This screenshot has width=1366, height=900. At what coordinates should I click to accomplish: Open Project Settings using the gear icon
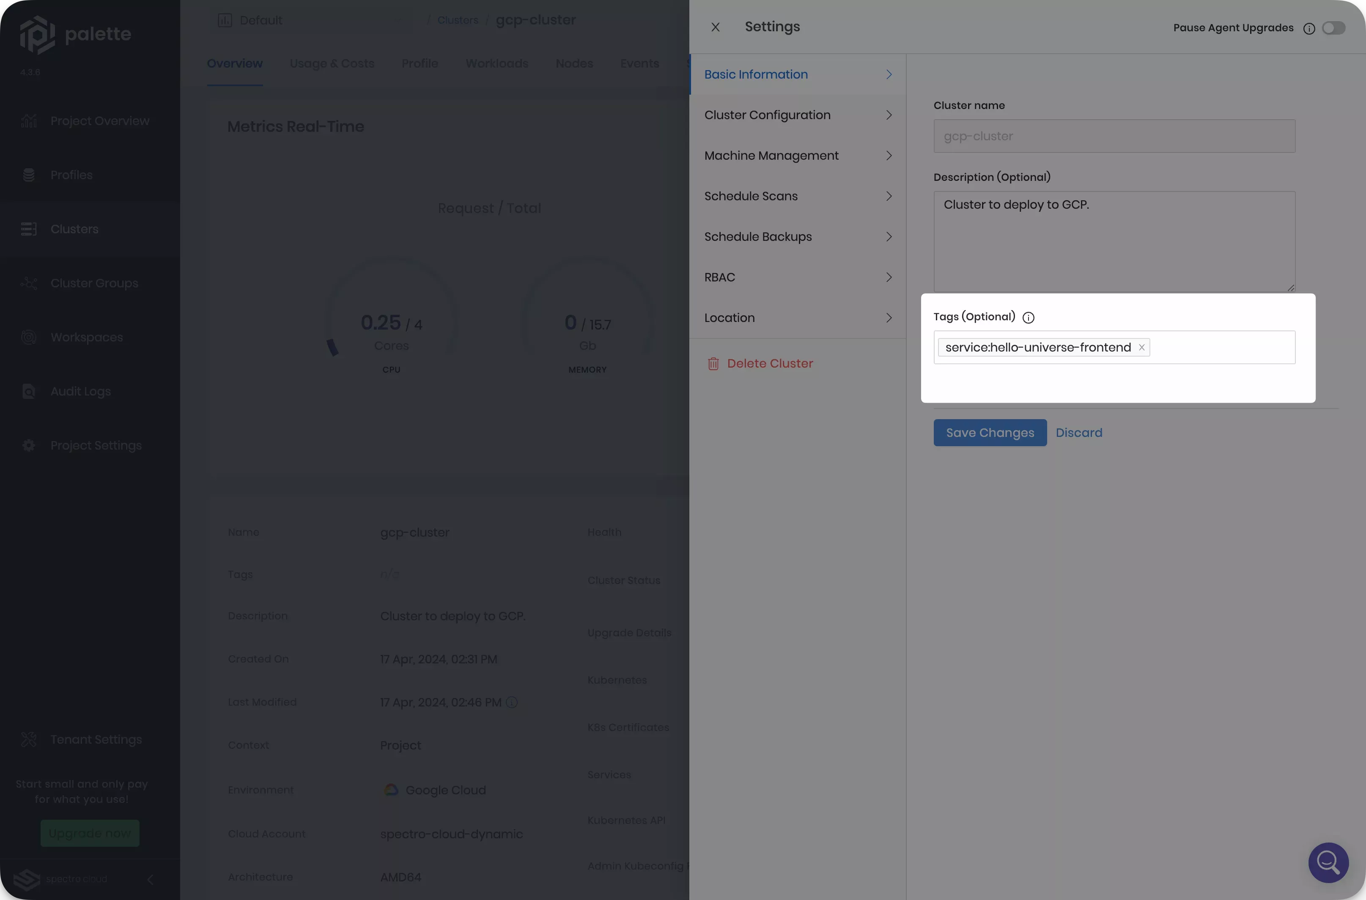click(29, 445)
